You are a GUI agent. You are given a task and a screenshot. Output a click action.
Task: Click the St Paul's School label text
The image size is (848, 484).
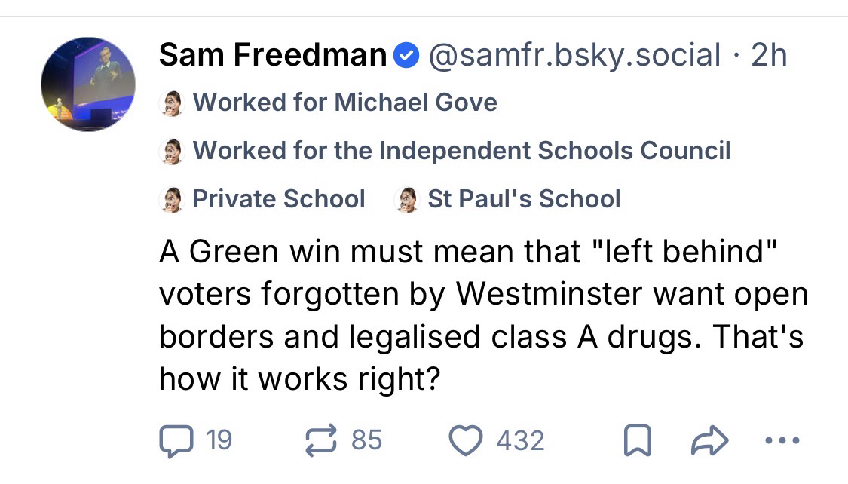(524, 198)
